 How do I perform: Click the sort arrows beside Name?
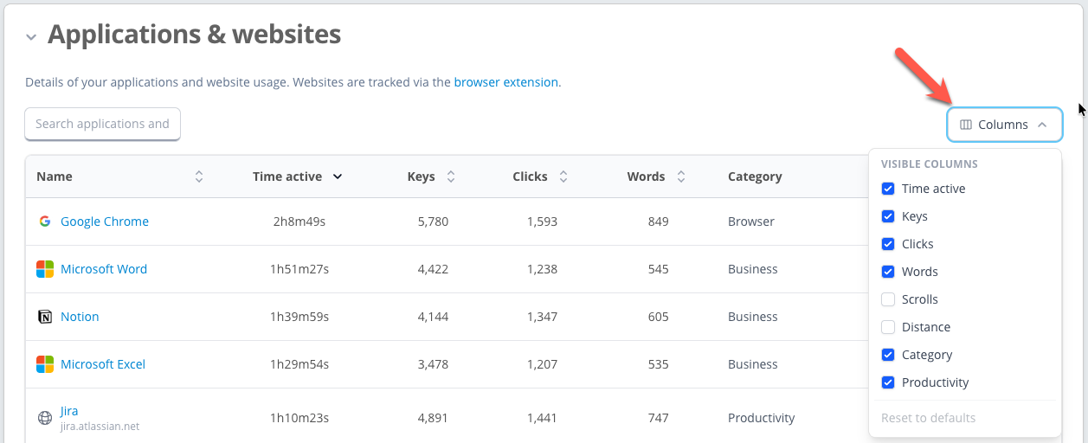[199, 177]
